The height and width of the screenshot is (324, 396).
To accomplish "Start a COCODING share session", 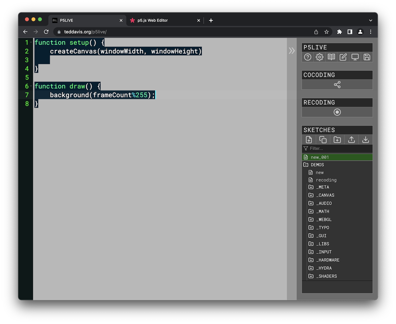I will (x=337, y=85).
